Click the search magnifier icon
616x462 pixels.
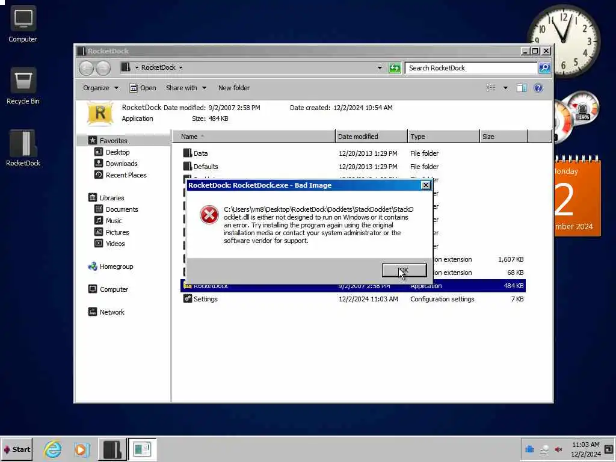(x=544, y=68)
